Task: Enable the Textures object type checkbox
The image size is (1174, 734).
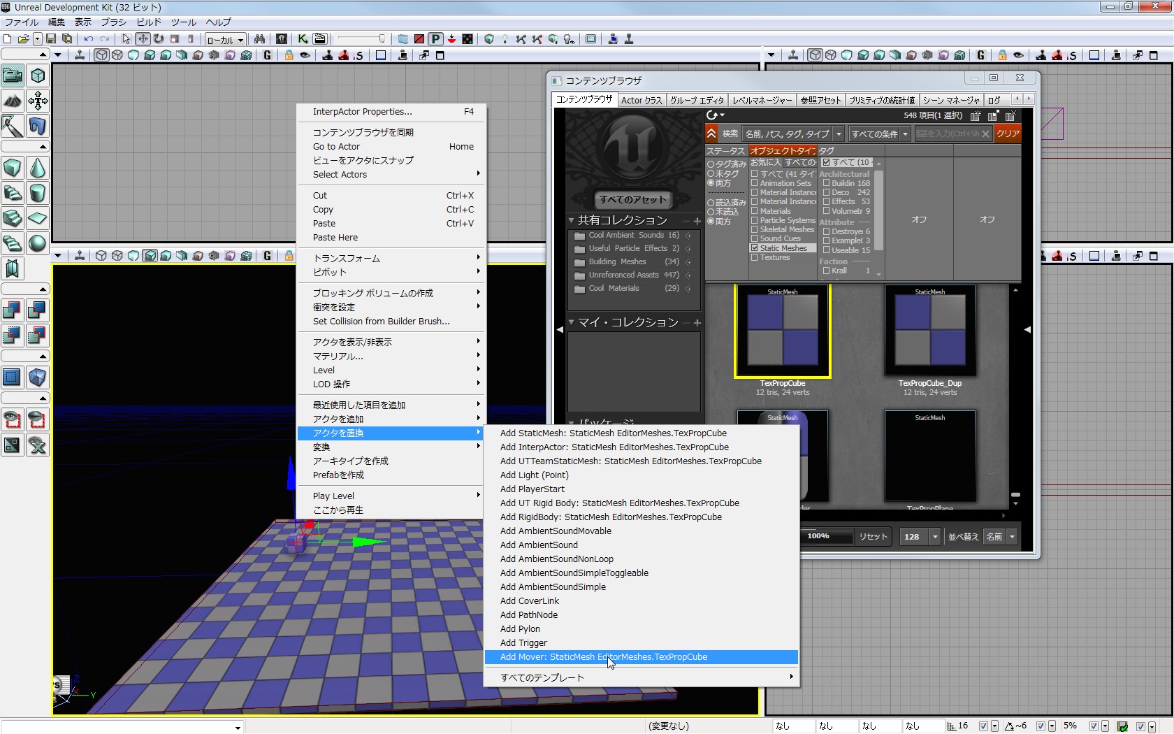Action: point(755,257)
